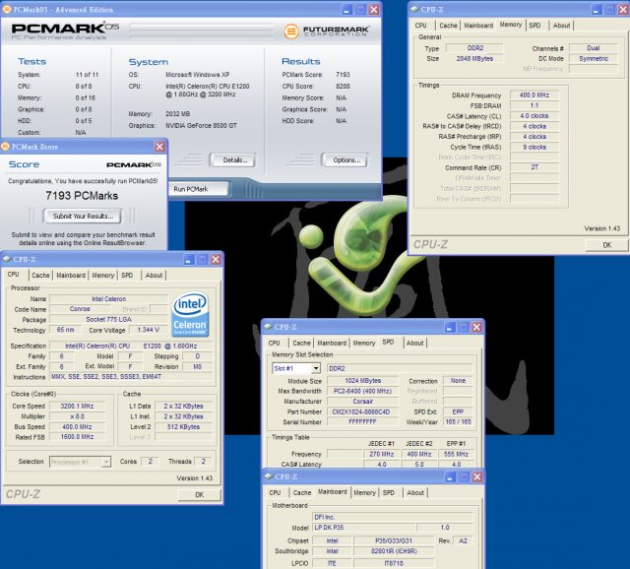The image size is (630, 569).
Task: Click the Options... button in PCMark05
Action: [345, 159]
